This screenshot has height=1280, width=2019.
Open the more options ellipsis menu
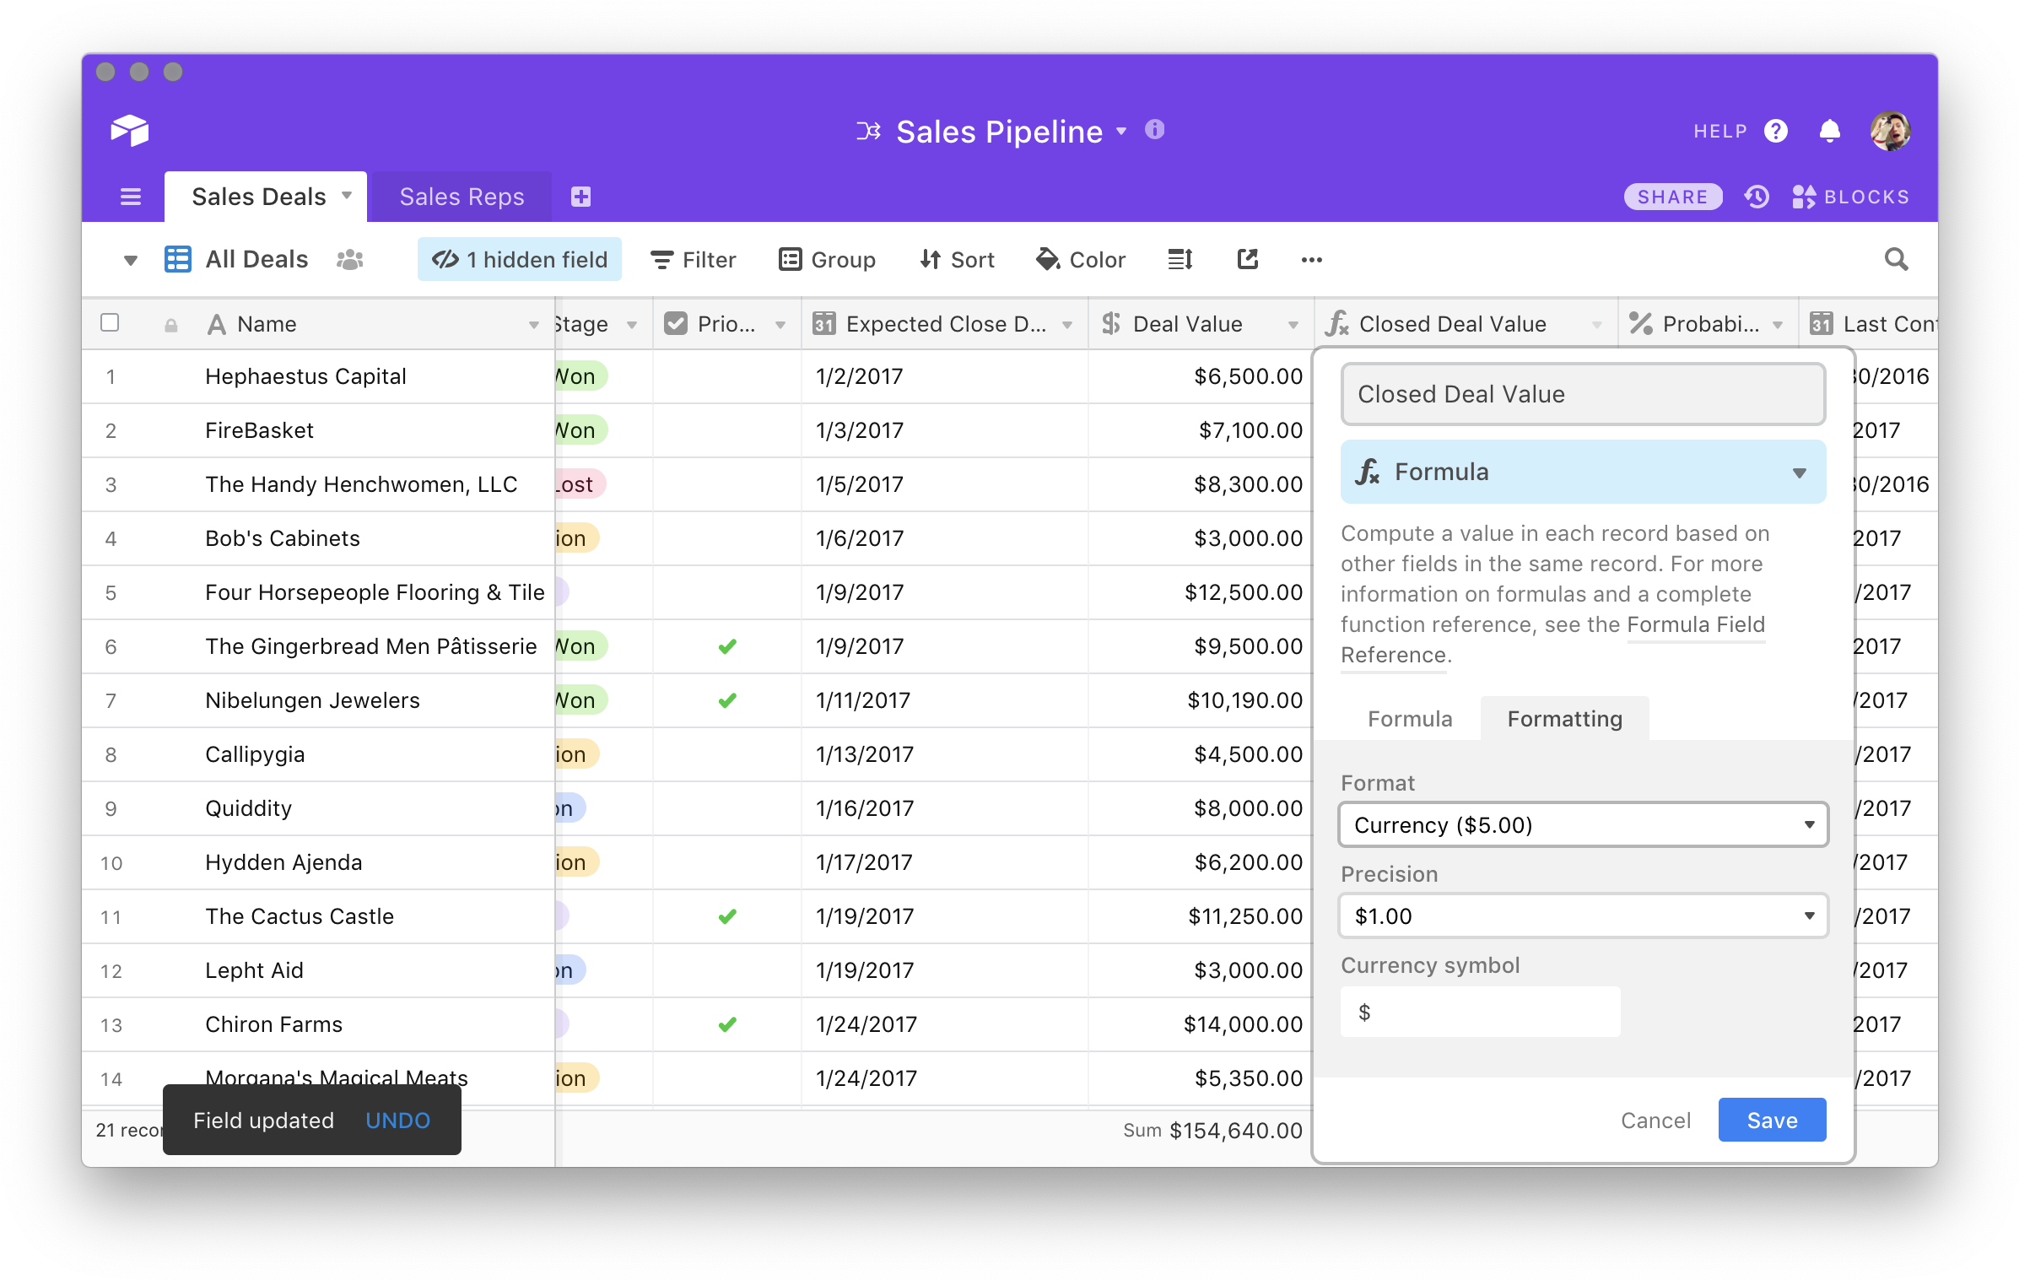pos(1311,260)
